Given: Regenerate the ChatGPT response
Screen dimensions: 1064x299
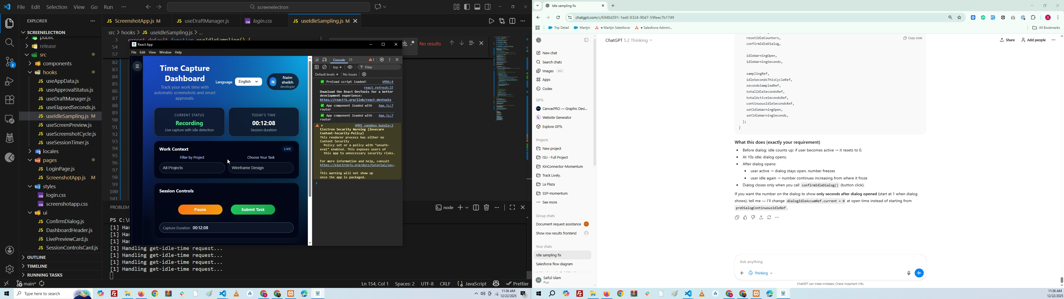Looking at the screenshot, I should pos(769,218).
